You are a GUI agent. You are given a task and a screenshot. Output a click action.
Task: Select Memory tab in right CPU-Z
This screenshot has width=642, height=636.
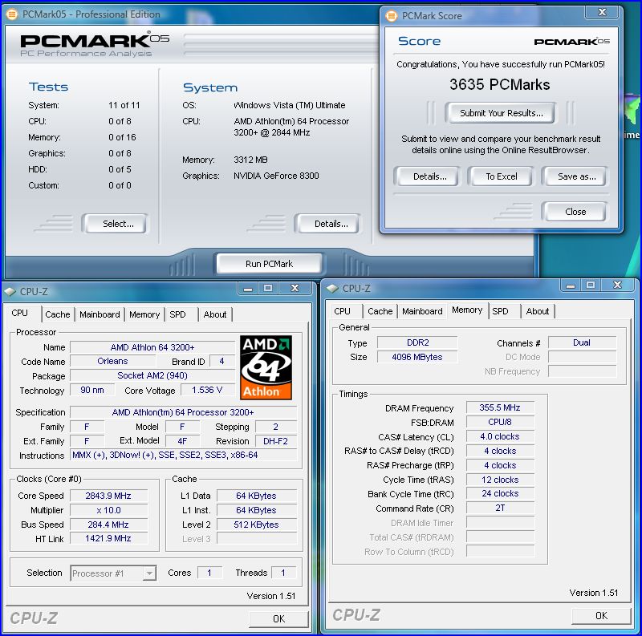click(467, 310)
